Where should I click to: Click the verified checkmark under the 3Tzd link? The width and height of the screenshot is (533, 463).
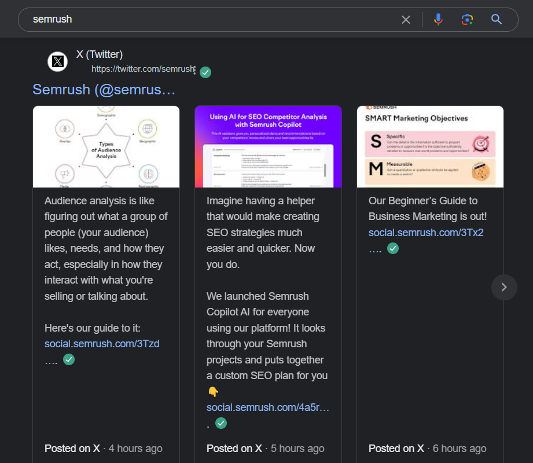coord(68,359)
